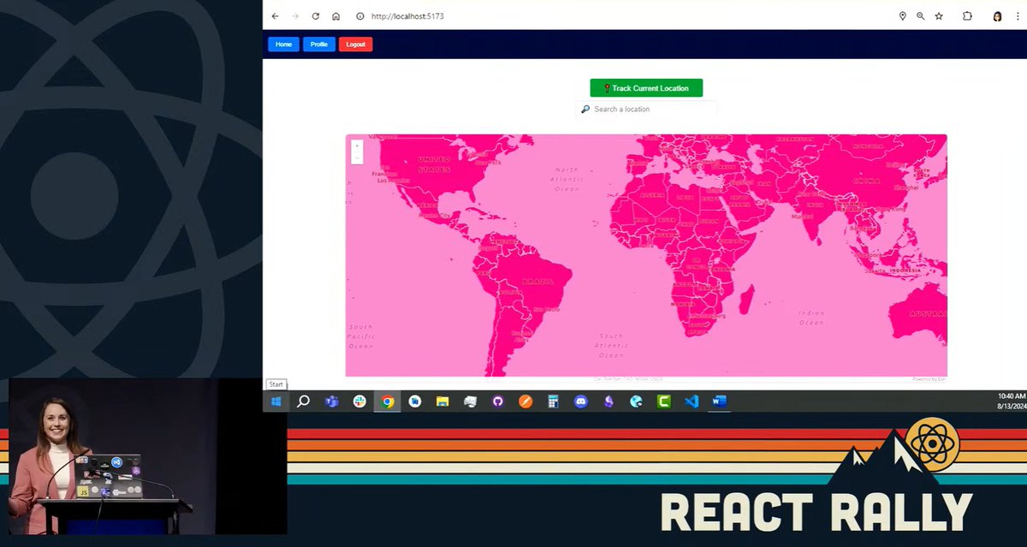
Task: Open Slack from the taskbar
Action: [x=359, y=401]
